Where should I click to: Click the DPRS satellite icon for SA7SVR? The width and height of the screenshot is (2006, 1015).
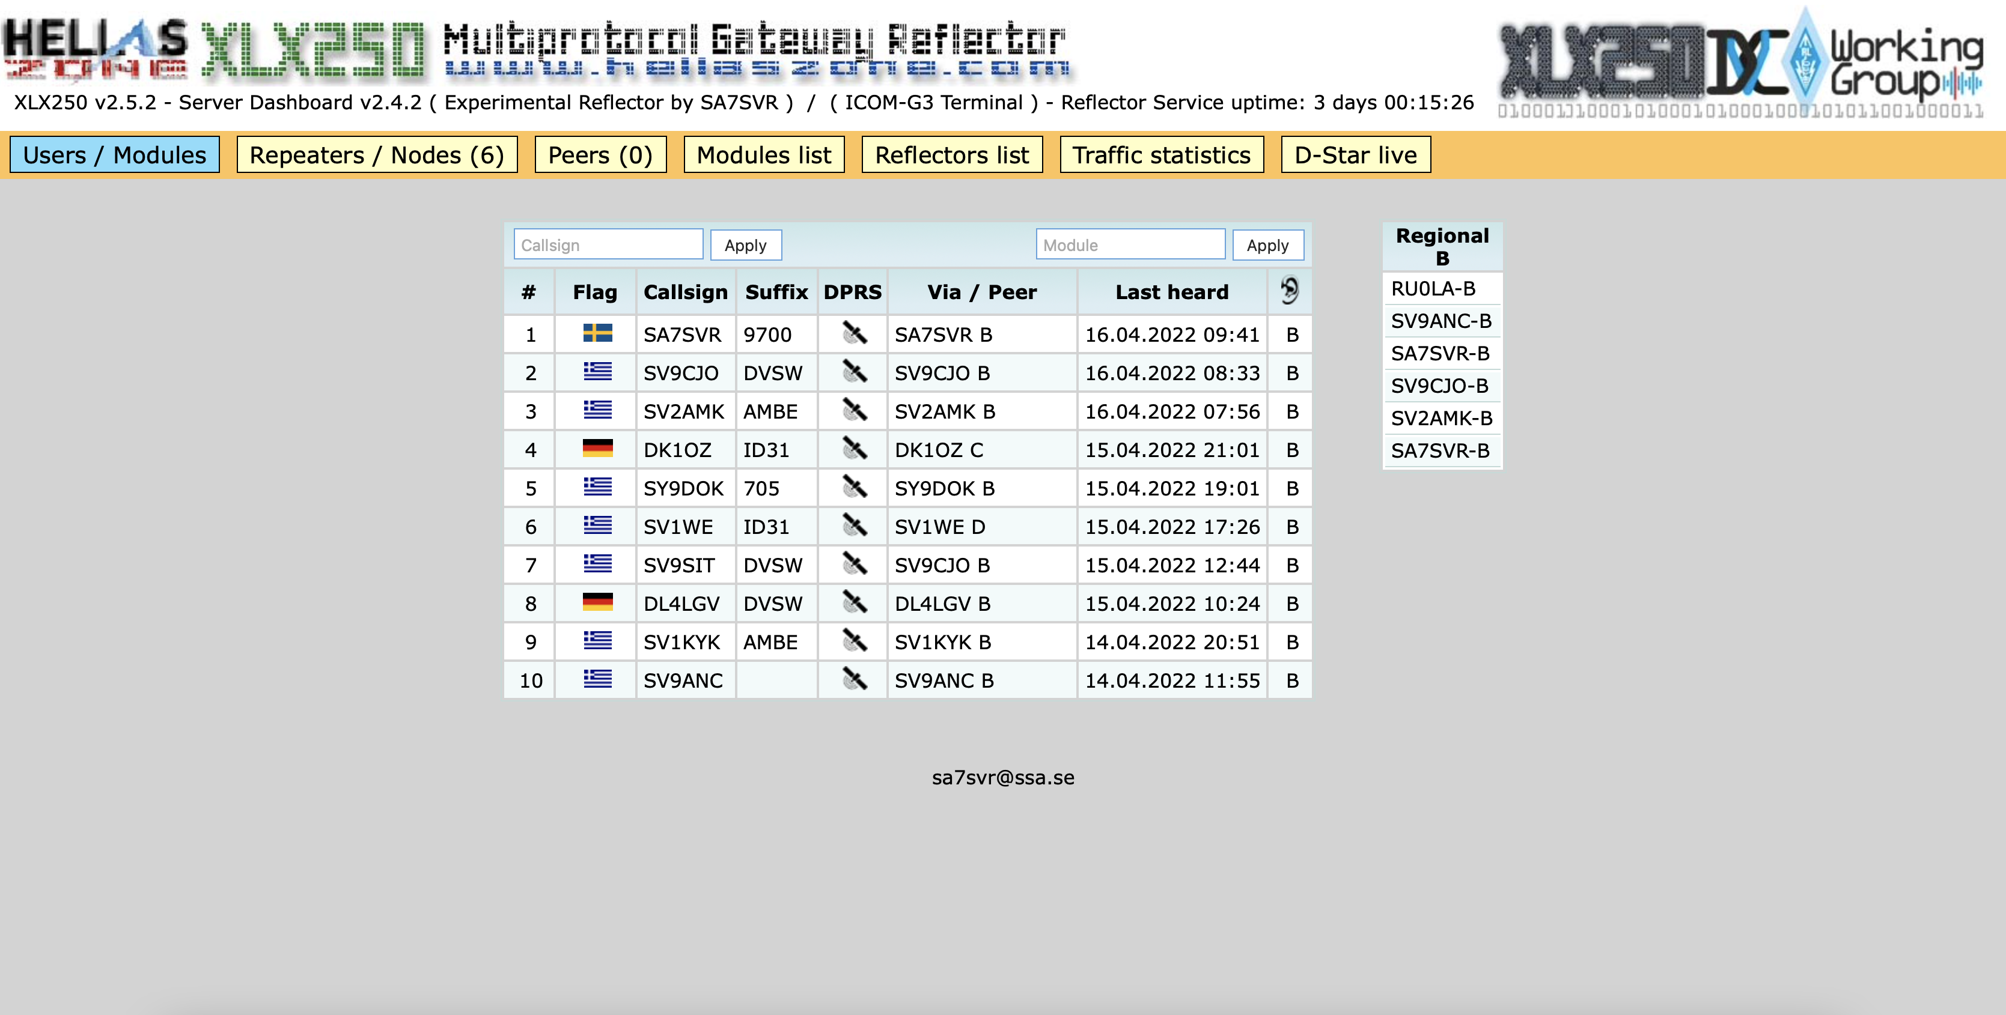[x=855, y=334]
